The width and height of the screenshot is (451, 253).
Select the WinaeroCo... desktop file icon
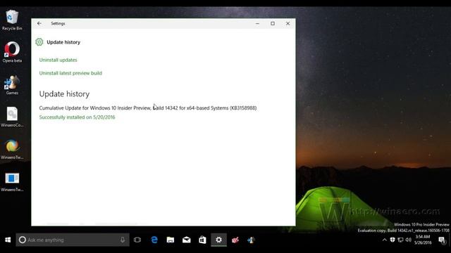tap(12, 117)
